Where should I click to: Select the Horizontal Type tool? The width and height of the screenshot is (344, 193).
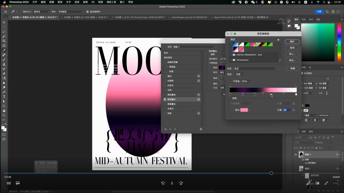click(x=4, y=96)
